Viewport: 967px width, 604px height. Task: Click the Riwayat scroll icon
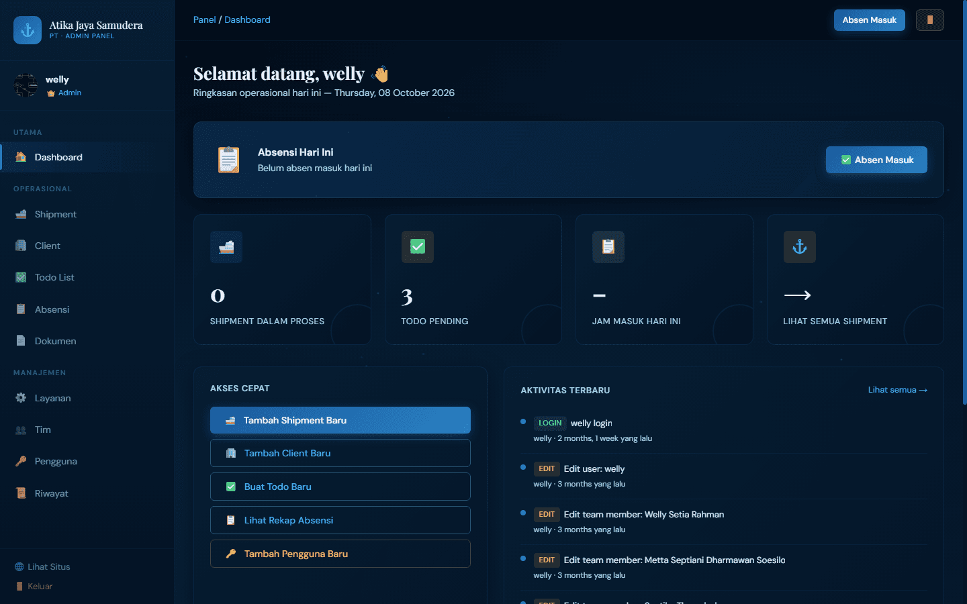tap(21, 493)
